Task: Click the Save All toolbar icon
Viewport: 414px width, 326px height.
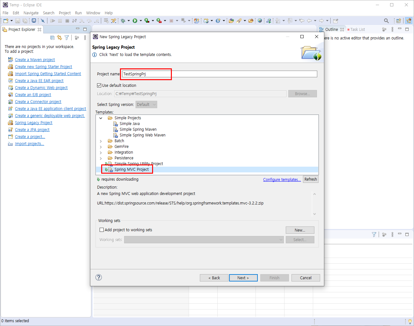Action: coord(25,21)
